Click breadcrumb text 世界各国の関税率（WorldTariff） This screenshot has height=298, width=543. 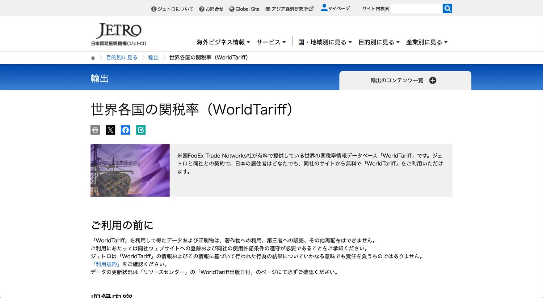click(209, 57)
